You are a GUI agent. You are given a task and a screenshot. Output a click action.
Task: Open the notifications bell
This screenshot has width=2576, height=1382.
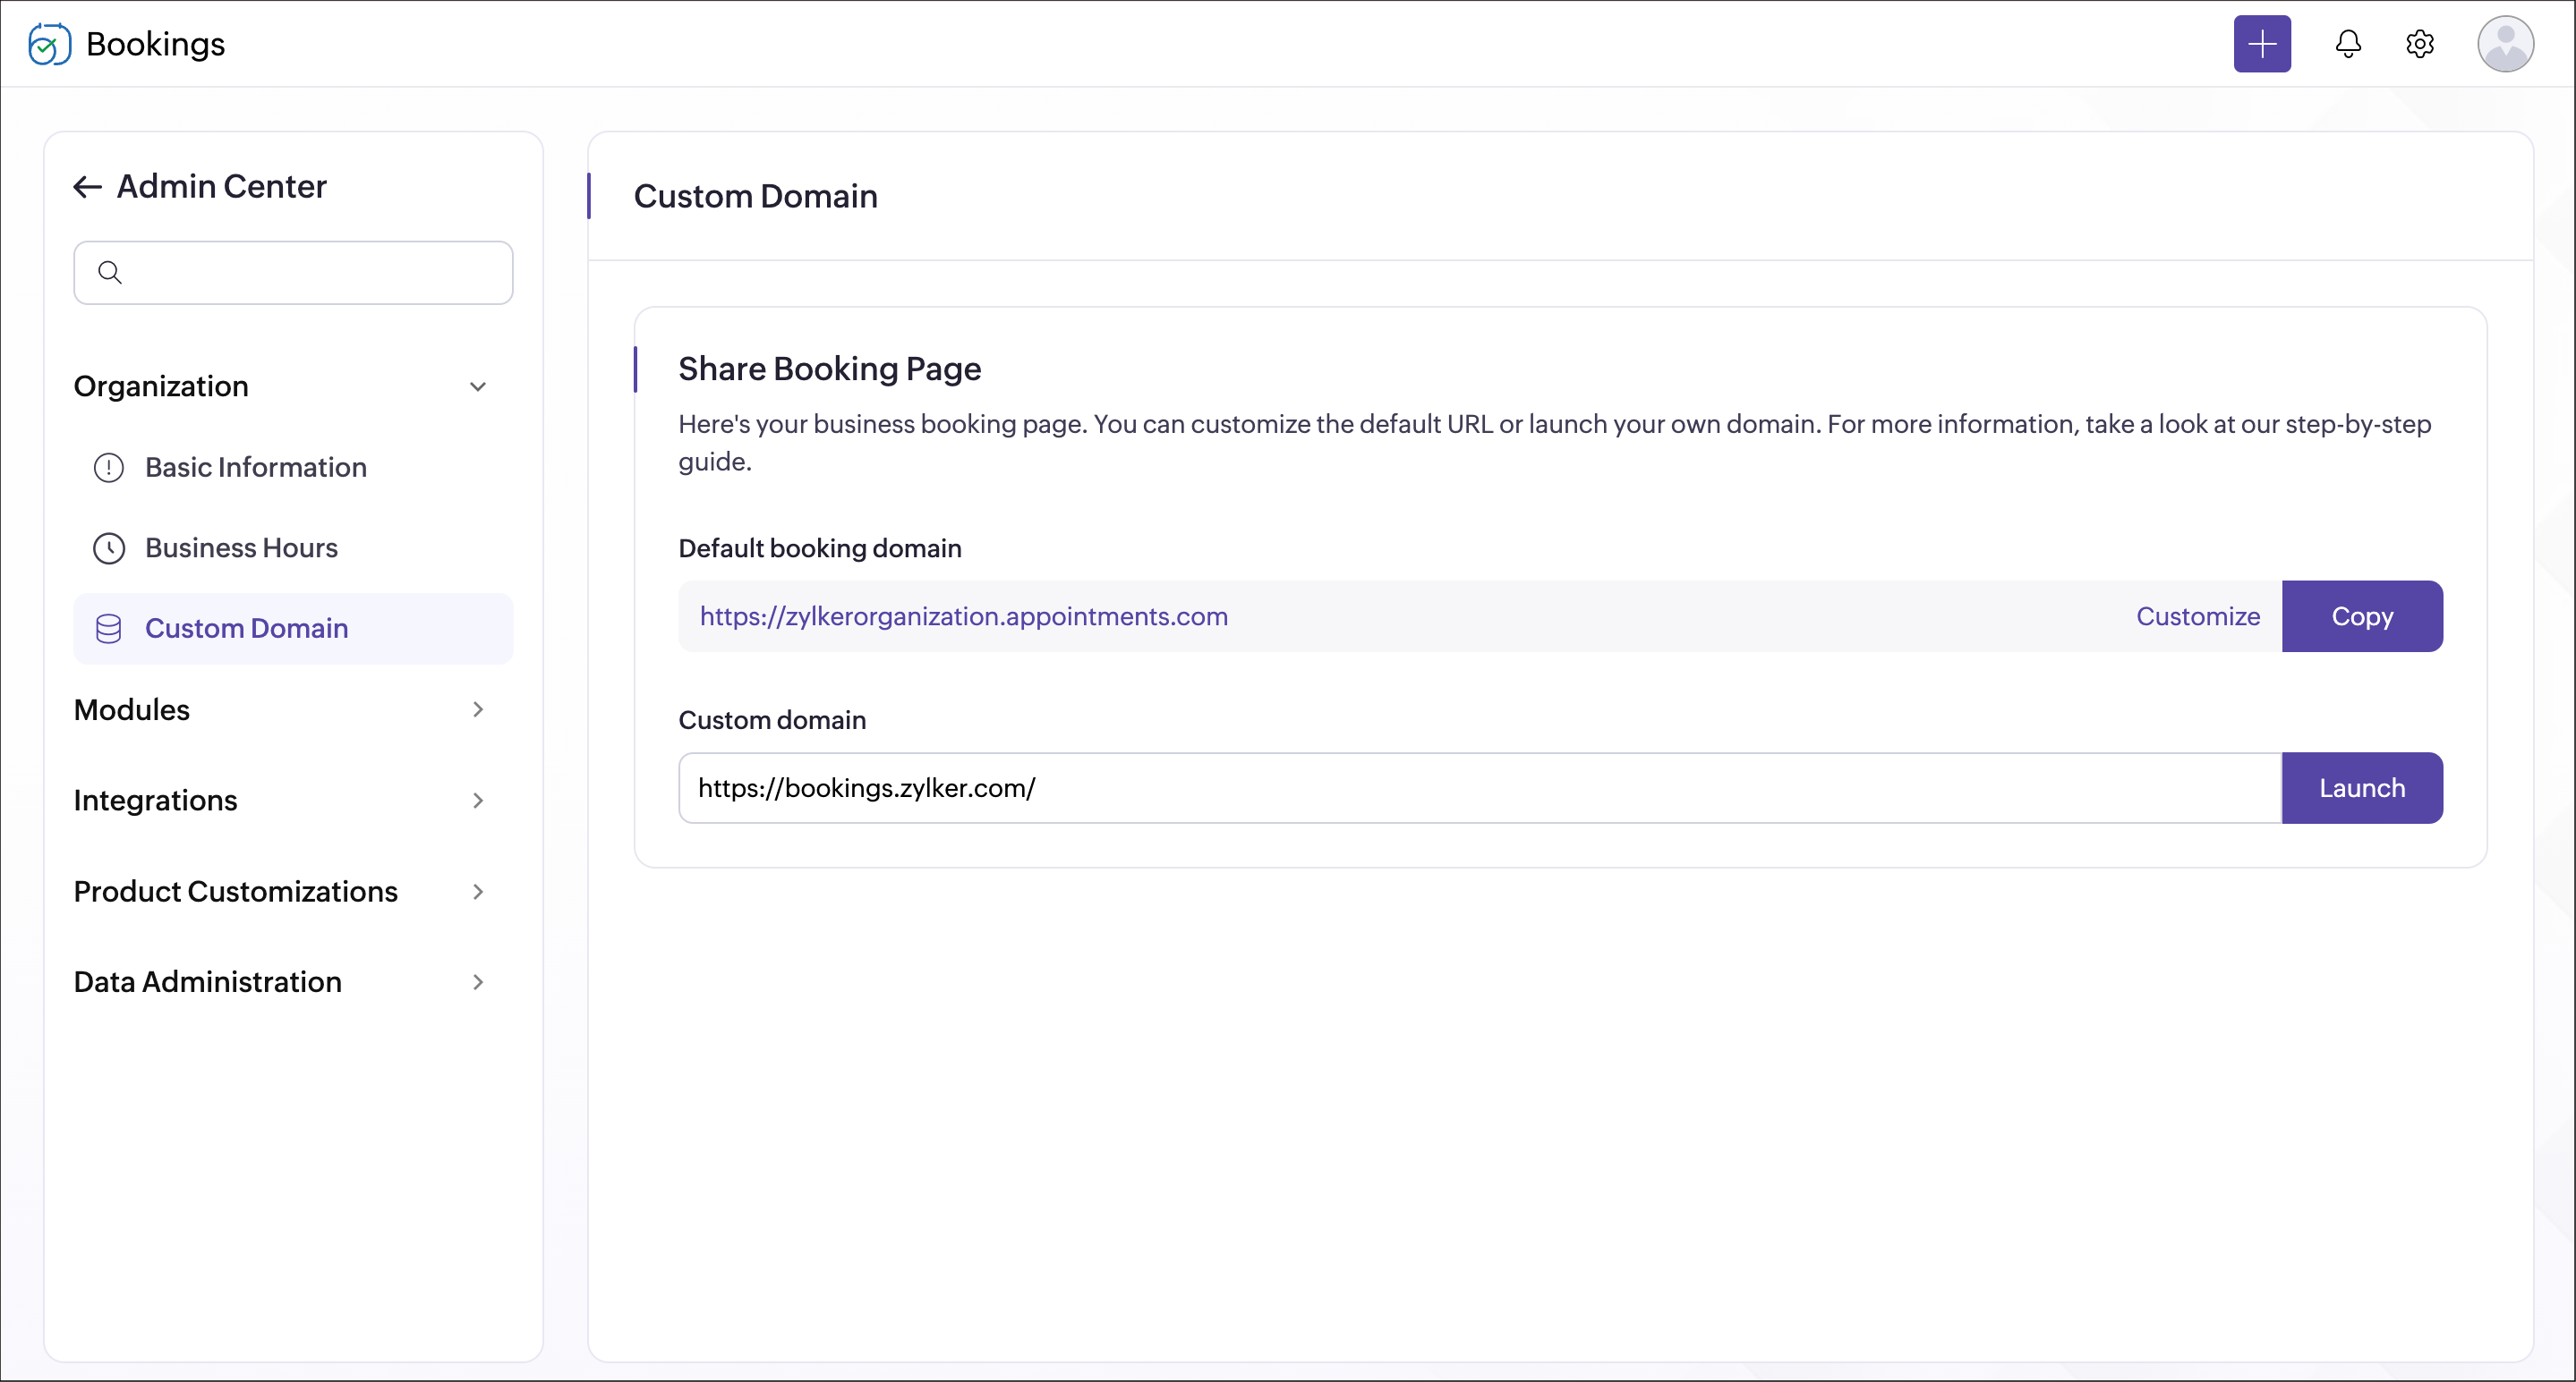[x=2348, y=44]
